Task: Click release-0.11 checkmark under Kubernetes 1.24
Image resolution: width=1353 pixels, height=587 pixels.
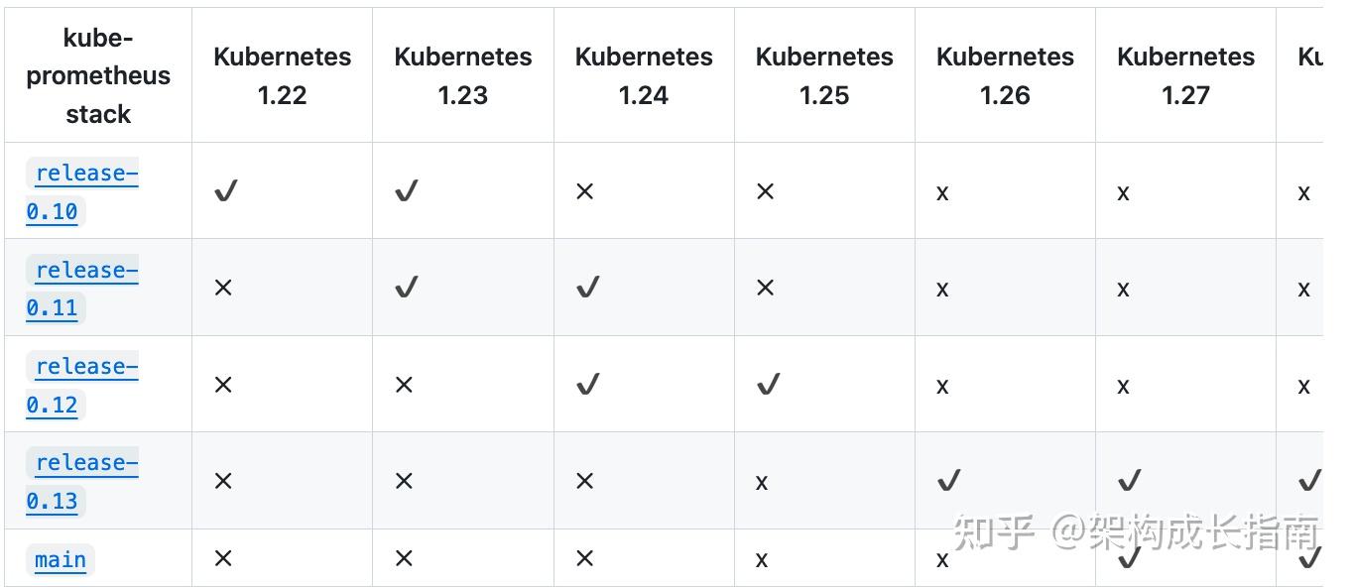Action: coord(588,288)
